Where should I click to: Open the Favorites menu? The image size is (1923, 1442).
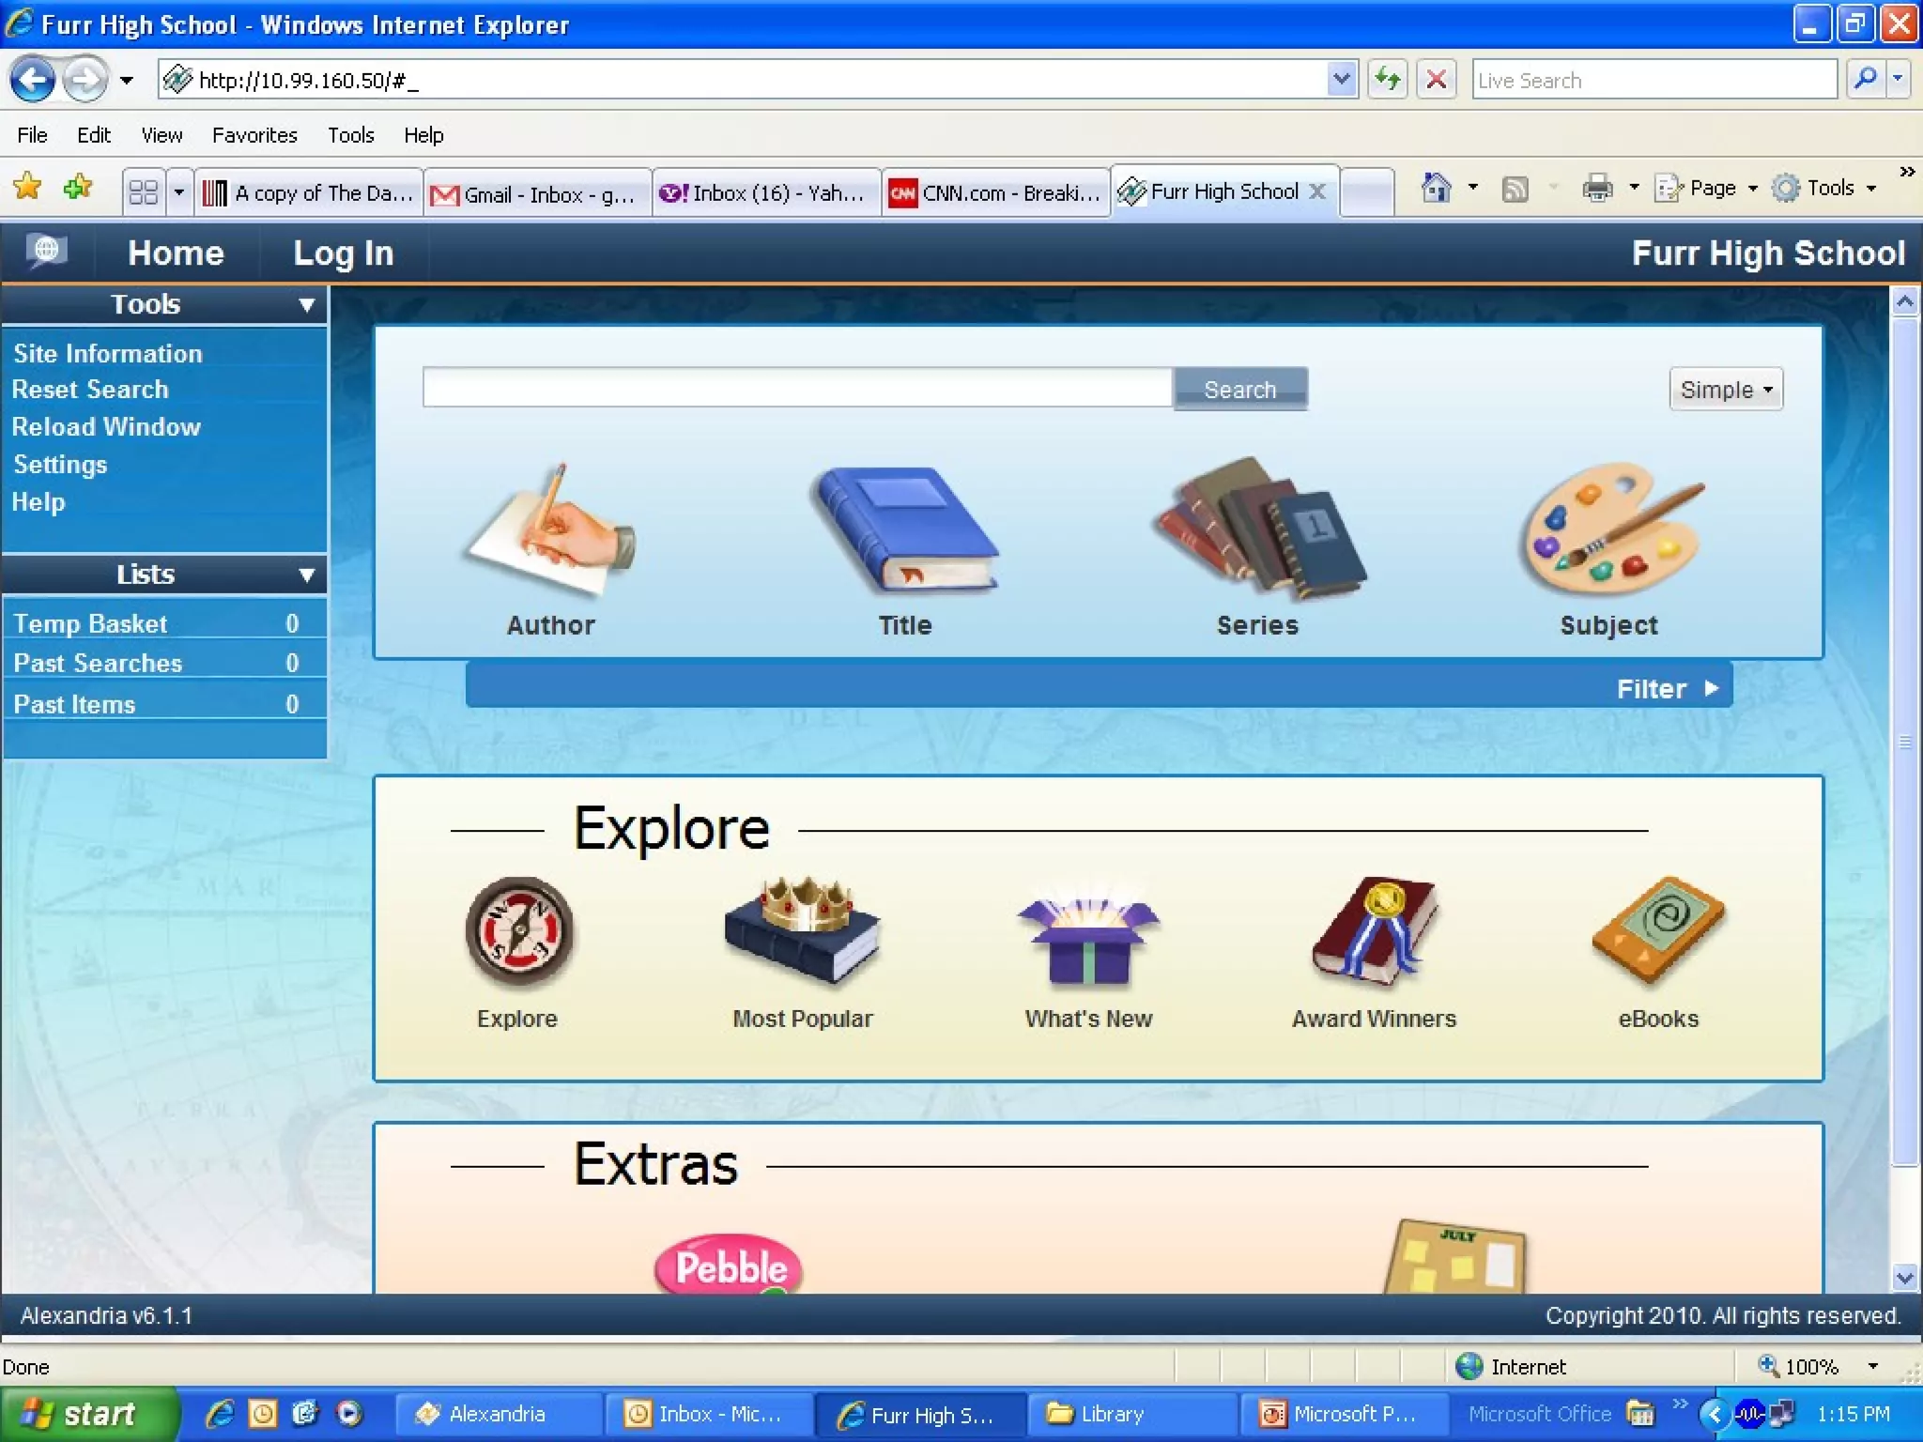click(254, 135)
